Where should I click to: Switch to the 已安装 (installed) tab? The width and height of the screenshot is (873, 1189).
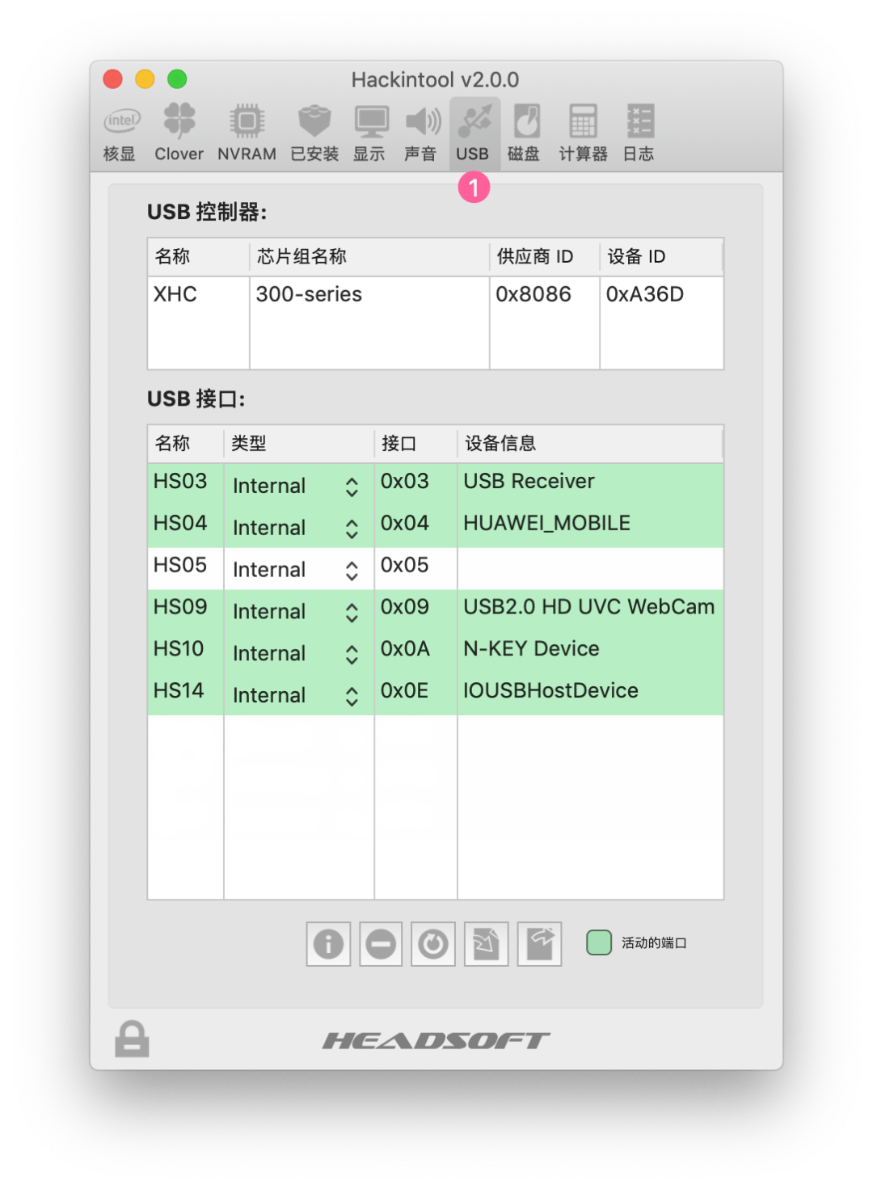[314, 132]
